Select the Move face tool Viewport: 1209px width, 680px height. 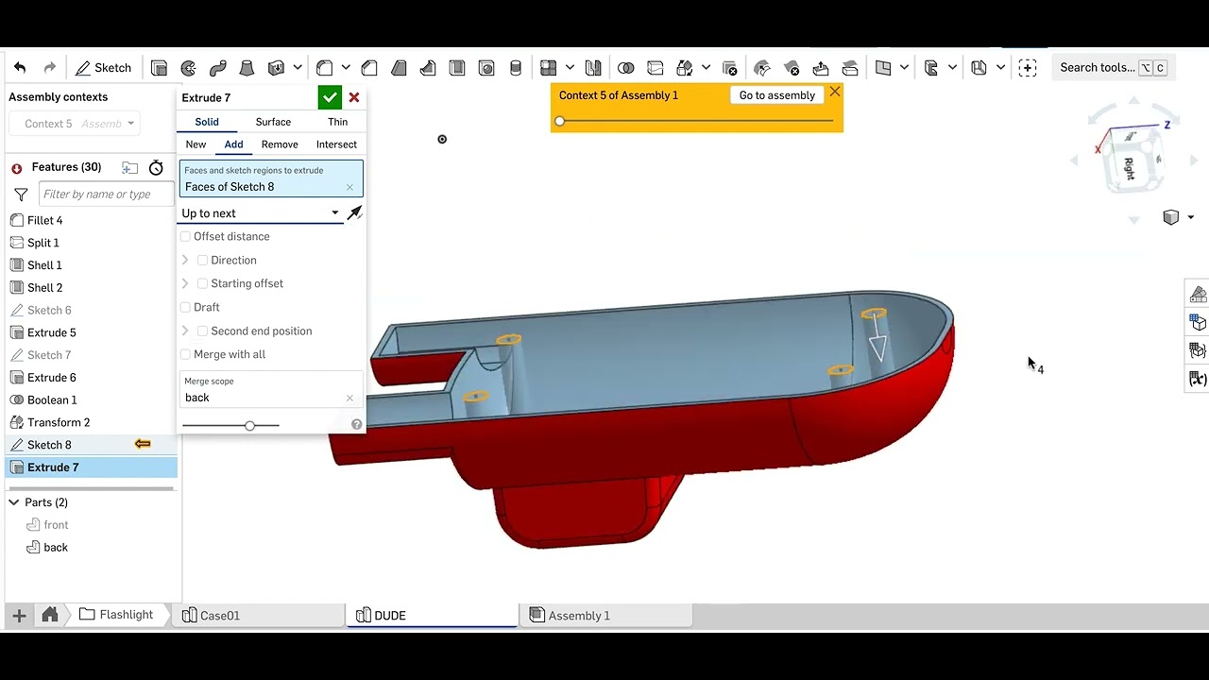(821, 68)
